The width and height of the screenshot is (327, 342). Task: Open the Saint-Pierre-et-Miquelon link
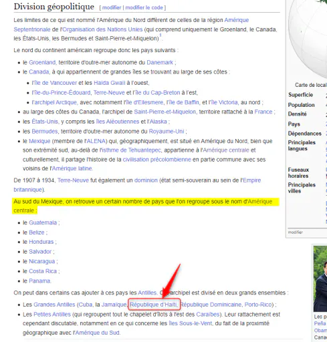165,112
